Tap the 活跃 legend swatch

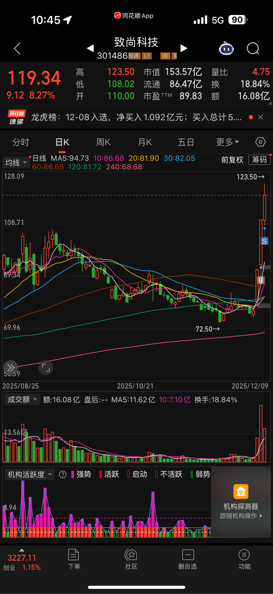click(101, 474)
